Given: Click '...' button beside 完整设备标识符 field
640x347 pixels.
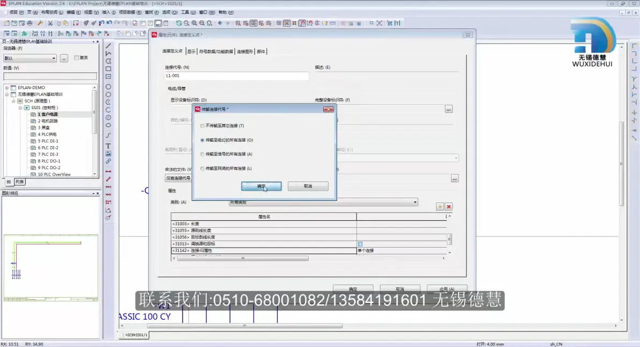Looking at the screenshot, I should pyautogui.click(x=448, y=110).
